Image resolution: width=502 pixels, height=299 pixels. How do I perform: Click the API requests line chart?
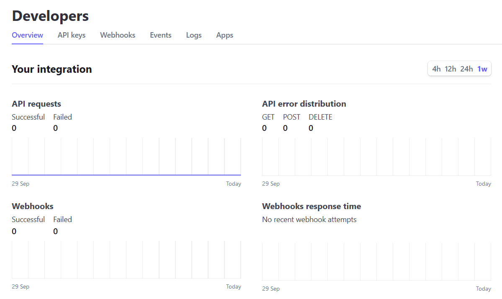[x=126, y=157]
